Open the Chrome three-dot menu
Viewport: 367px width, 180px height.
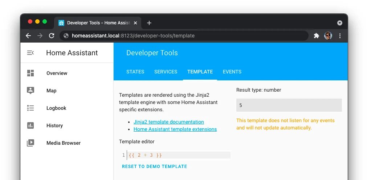tap(340, 36)
